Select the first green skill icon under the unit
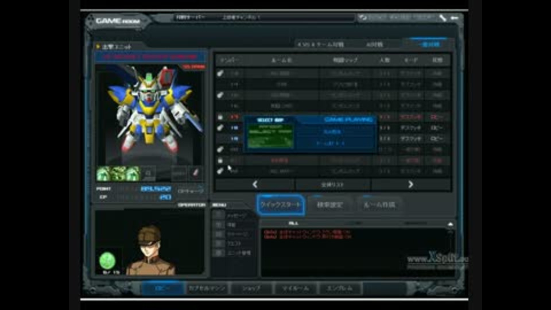Screen dimensions: 551x310 coord(104,173)
